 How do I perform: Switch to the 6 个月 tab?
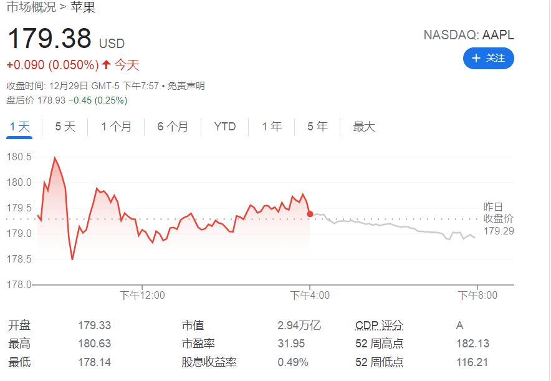tap(173, 127)
